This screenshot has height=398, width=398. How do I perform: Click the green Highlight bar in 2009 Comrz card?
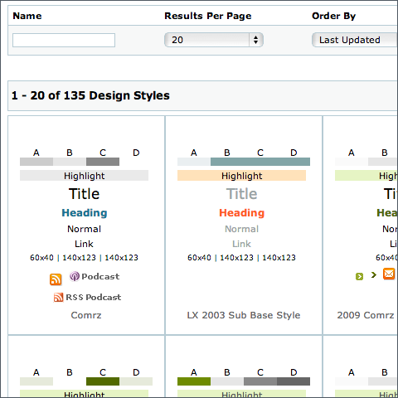pyautogui.click(x=366, y=176)
